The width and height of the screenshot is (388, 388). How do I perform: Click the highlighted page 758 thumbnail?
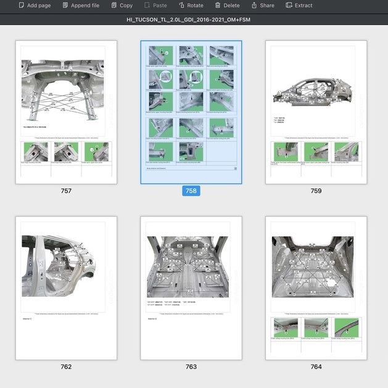pyautogui.click(x=191, y=112)
